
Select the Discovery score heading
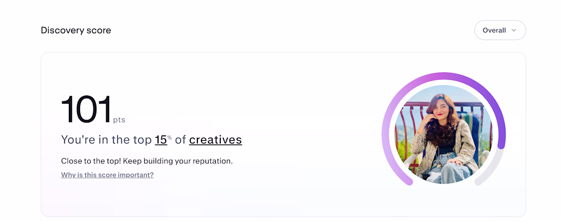tap(76, 31)
